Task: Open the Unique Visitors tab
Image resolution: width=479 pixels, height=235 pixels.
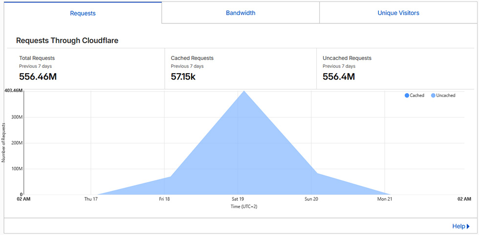Action: pos(398,13)
